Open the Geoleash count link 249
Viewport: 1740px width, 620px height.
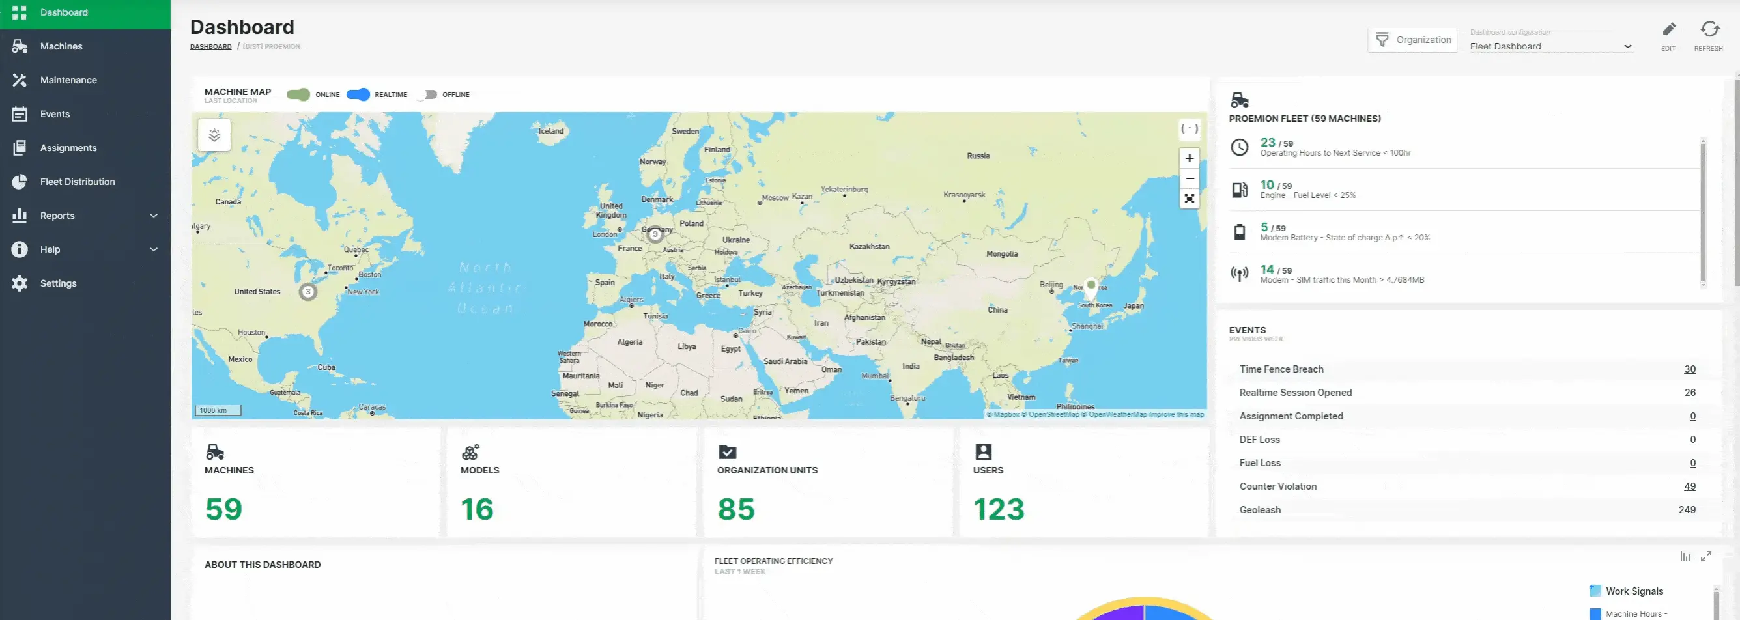(1687, 510)
